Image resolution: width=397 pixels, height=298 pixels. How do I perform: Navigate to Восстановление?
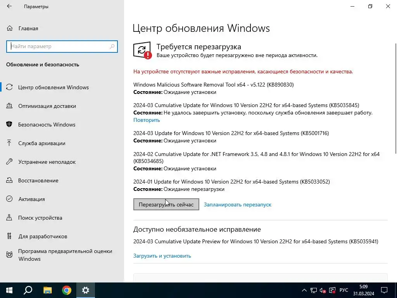pyautogui.click(x=62, y=180)
